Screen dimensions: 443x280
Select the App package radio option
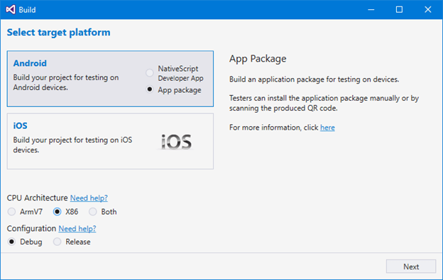pyautogui.click(x=150, y=89)
